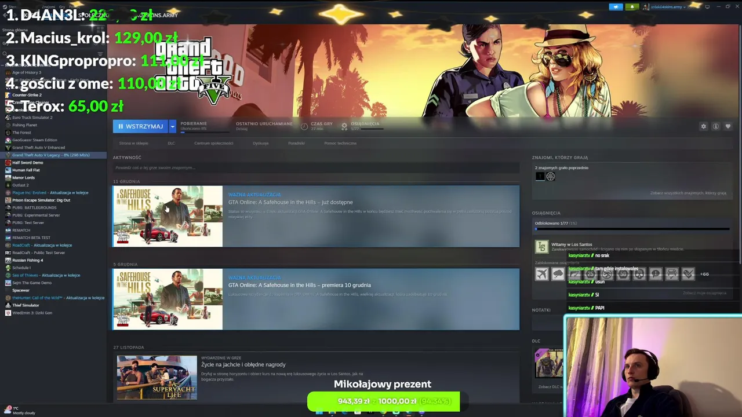Select RoadCraft - Public Test Server
742x417 pixels.
click(x=38, y=253)
